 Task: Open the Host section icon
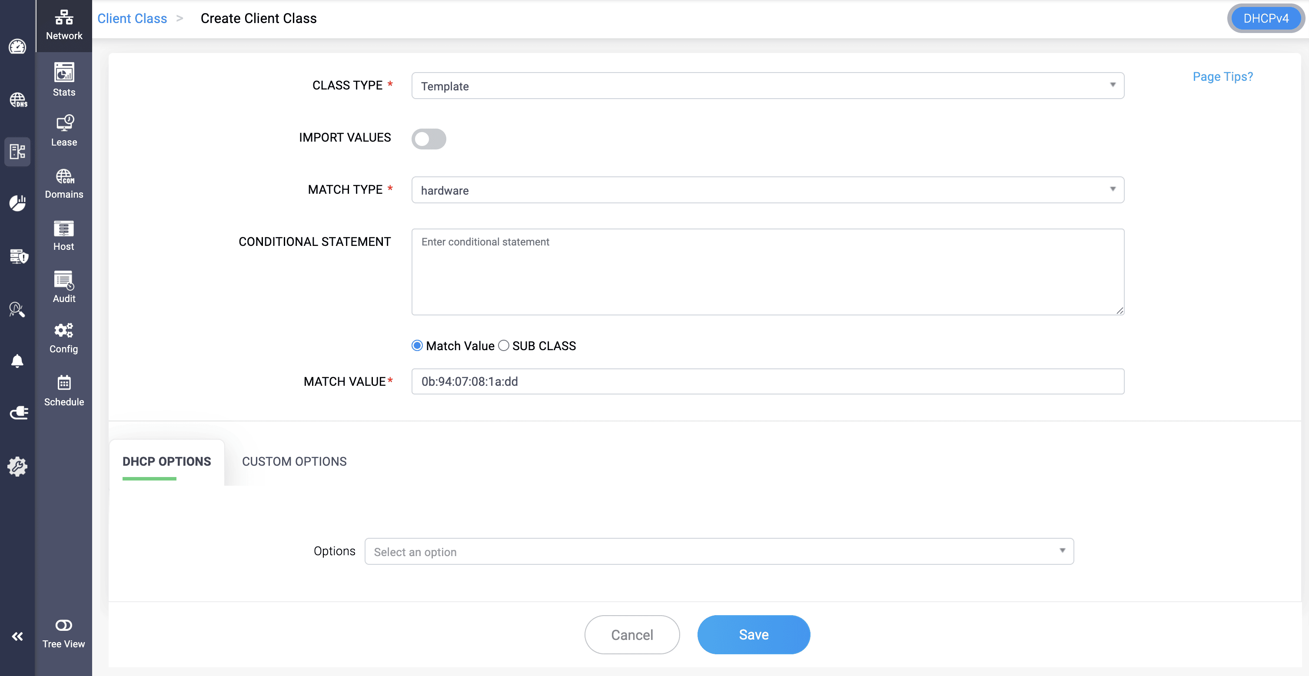click(x=63, y=235)
